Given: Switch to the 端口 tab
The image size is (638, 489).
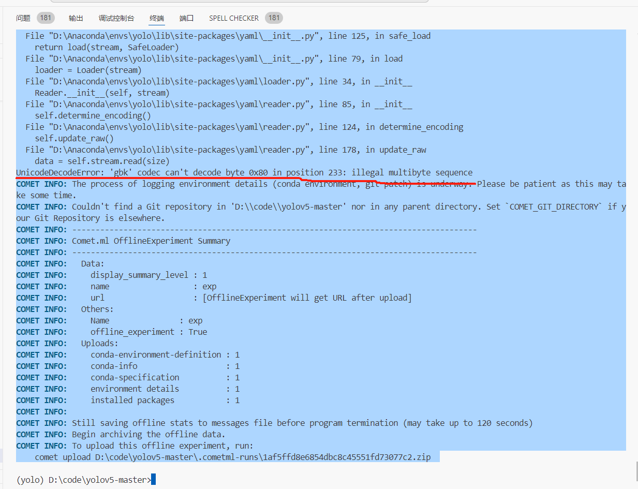Looking at the screenshot, I should click(187, 18).
